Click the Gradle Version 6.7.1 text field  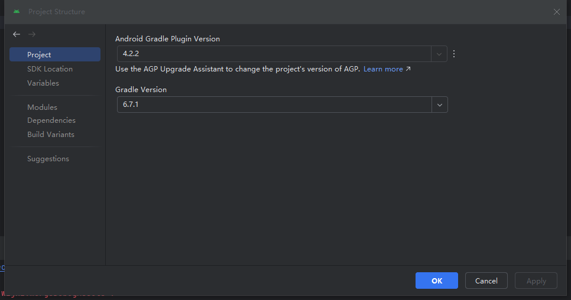tap(272, 105)
